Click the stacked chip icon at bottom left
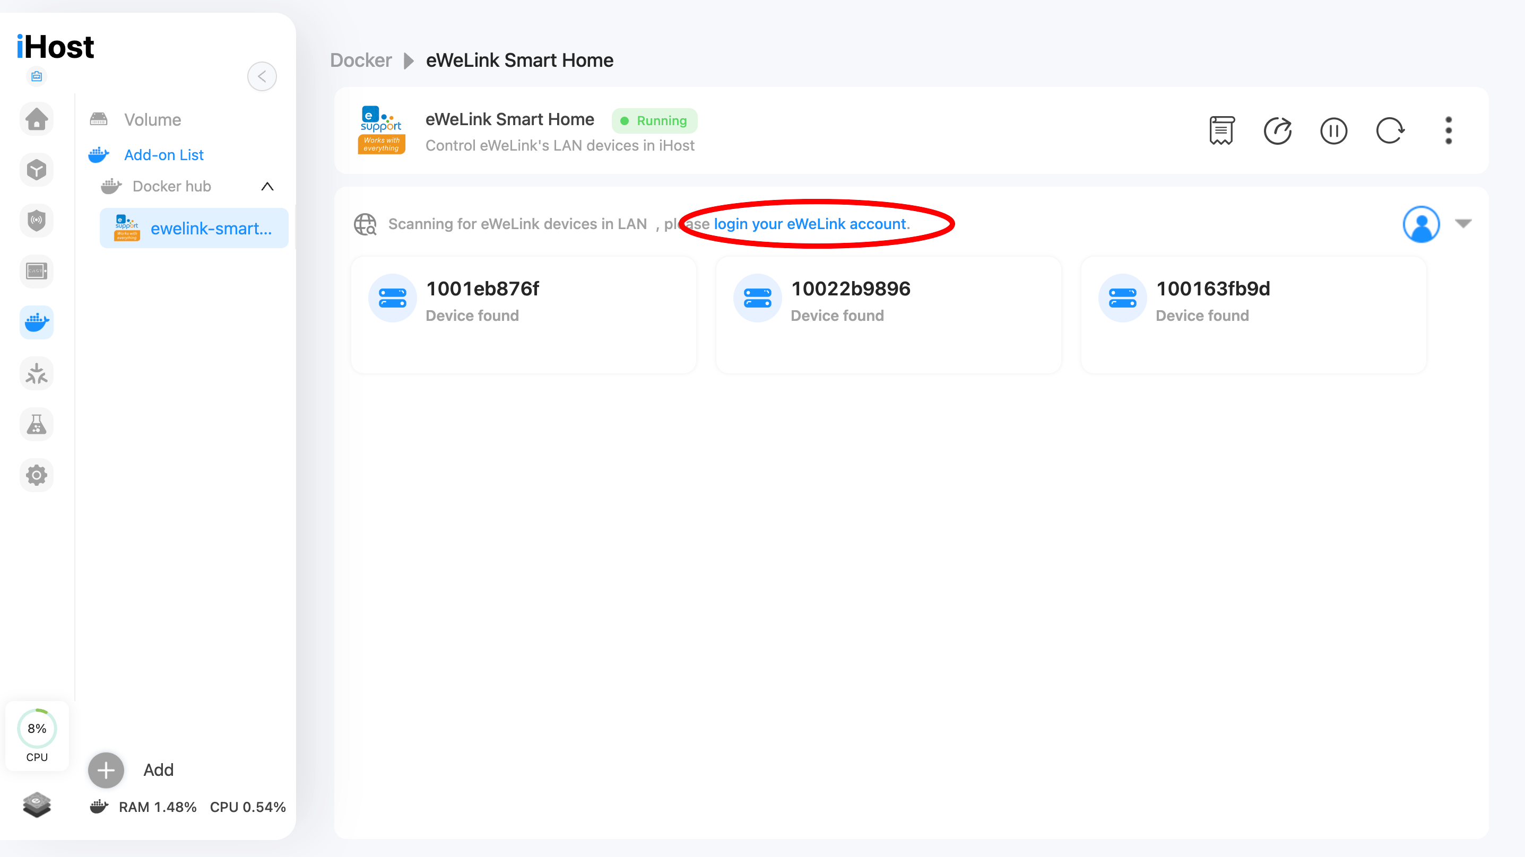Viewport: 1525px width, 857px height. tap(37, 805)
